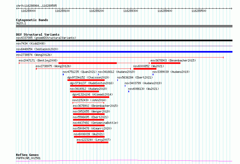Click the RefSeq Genes track title
240x164 pixels.
tap(27, 155)
